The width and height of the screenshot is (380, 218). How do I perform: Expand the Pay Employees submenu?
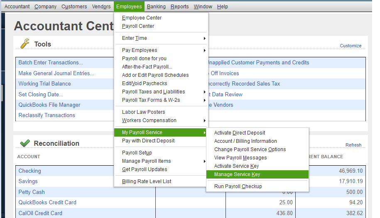[140, 50]
